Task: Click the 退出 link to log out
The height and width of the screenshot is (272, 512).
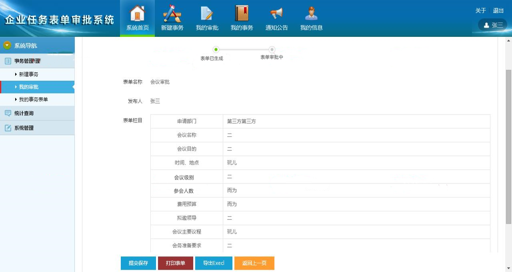Action: (x=498, y=11)
